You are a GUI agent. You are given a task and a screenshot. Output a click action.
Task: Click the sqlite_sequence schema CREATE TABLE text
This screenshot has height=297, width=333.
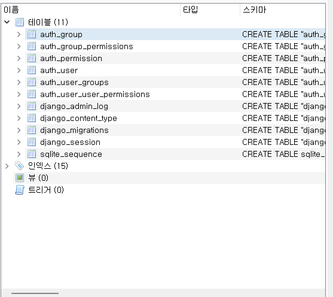(284, 154)
